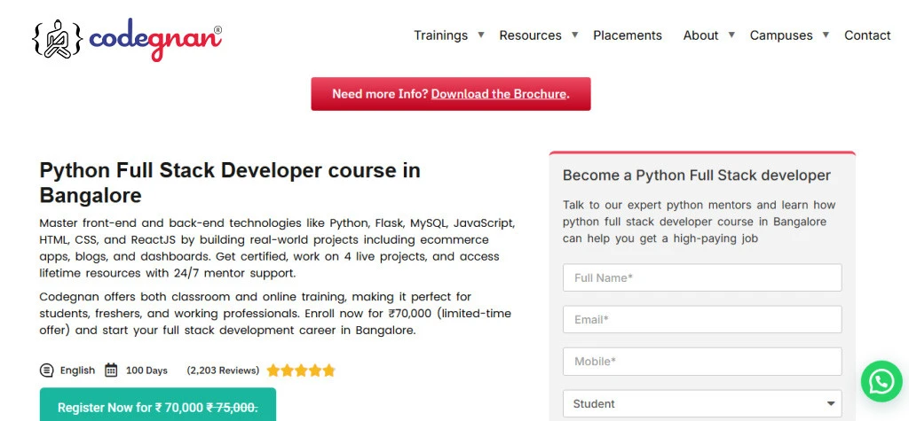
Task: Open the Trainings menu
Action: coord(440,35)
